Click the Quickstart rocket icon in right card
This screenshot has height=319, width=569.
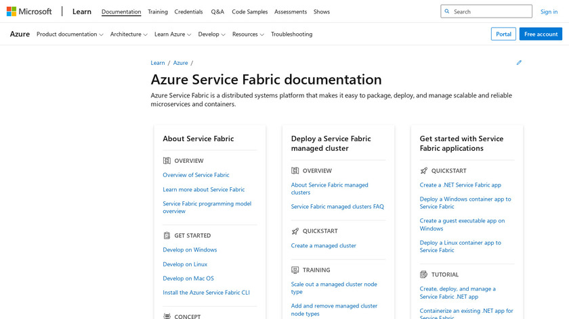pyautogui.click(x=424, y=171)
